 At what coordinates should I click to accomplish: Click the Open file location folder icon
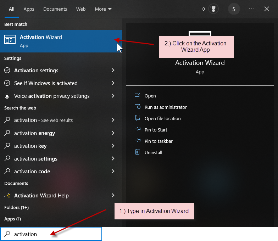click(x=138, y=118)
